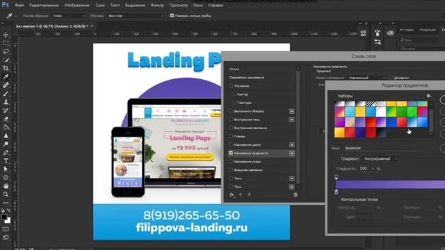Enable the Дизеринг checkbox
The image size is (445, 250).
(x=391, y=77)
